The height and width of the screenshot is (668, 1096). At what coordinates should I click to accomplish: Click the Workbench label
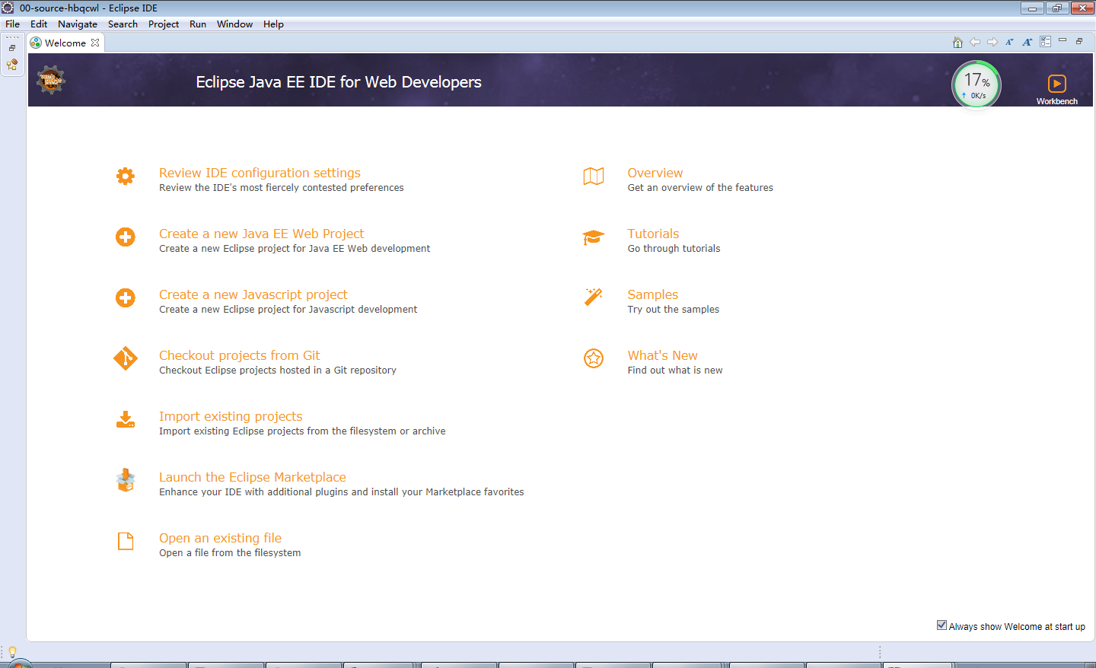1056,101
